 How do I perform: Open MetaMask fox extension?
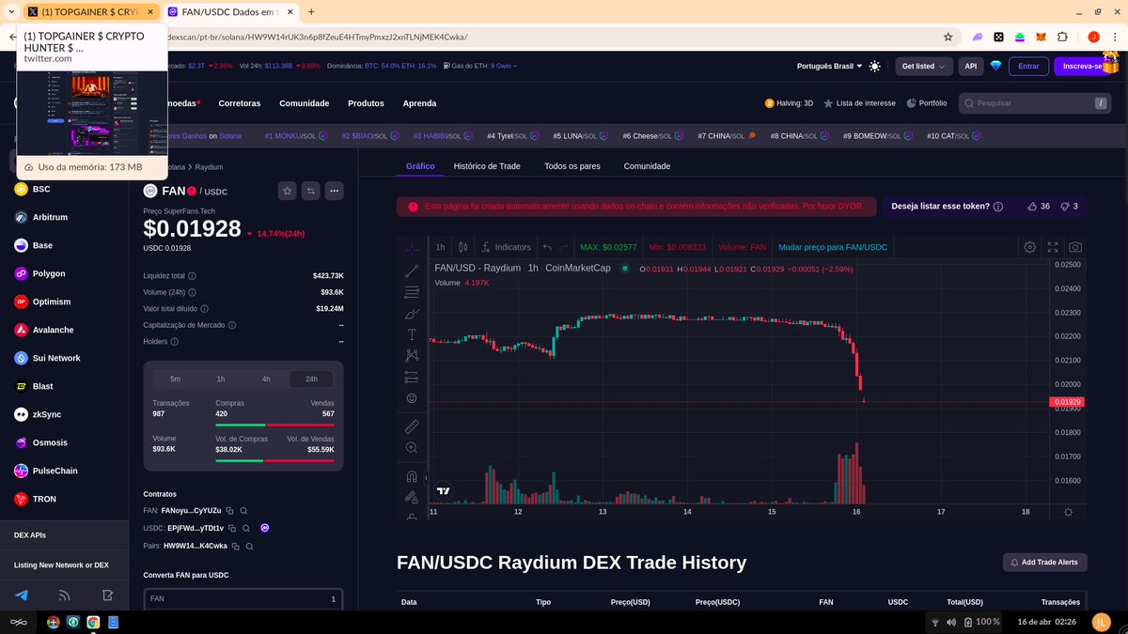1040,37
